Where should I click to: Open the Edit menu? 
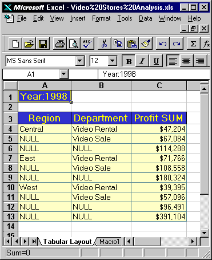pos(38,18)
